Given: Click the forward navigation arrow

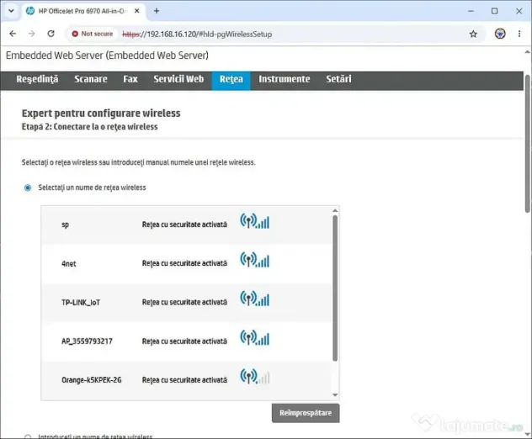Looking at the screenshot, I should tap(31, 34).
